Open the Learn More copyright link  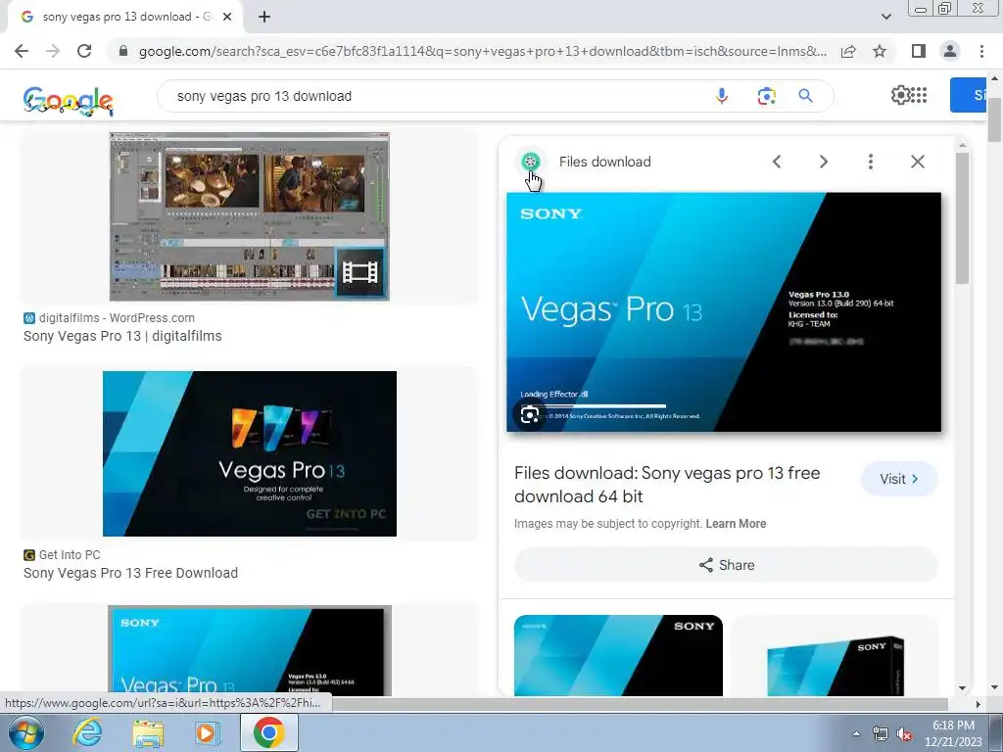pyautogui.click(x=736, y=524)
